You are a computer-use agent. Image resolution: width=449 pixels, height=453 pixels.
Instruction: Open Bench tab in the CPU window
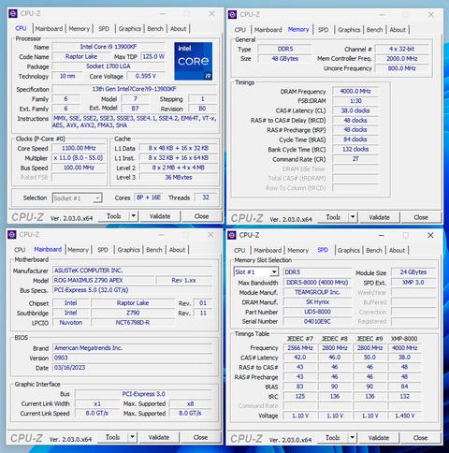coord(155,29)
